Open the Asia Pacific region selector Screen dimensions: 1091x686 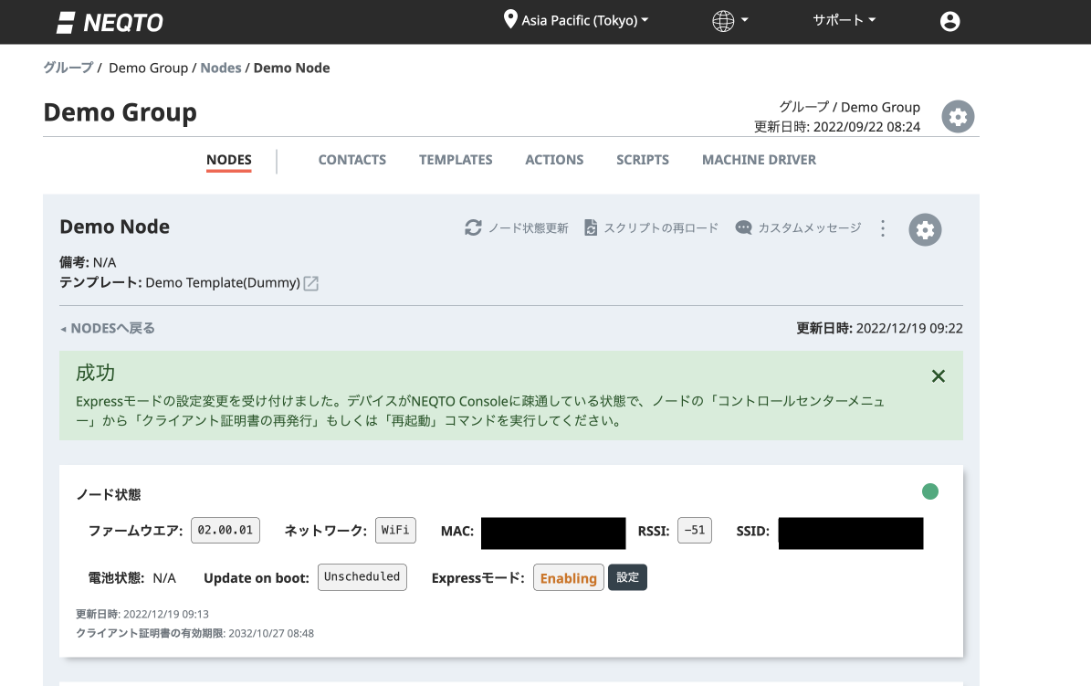pos(576,19)
